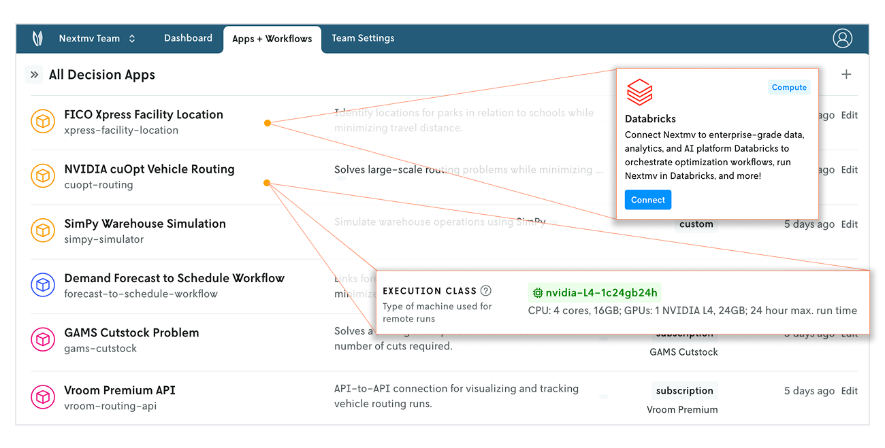
Task: Add a new decision app with plus icon
Action: click(x=846, y=74)
